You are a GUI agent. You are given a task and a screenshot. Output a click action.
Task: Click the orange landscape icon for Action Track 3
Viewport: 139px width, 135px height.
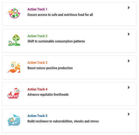[x=14, y=67]
